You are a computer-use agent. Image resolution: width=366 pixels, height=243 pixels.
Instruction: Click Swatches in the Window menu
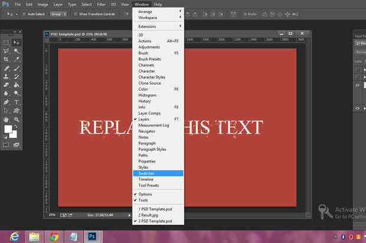tap(147, 173)
